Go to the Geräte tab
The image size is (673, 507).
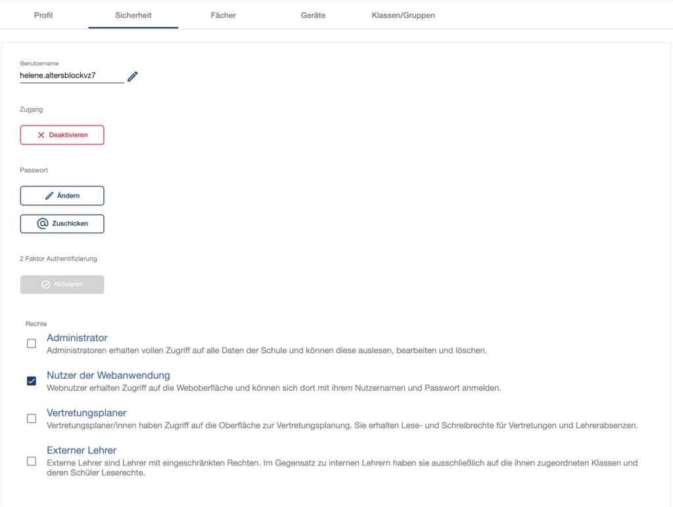pyautogui.click(x=313, y=16)
